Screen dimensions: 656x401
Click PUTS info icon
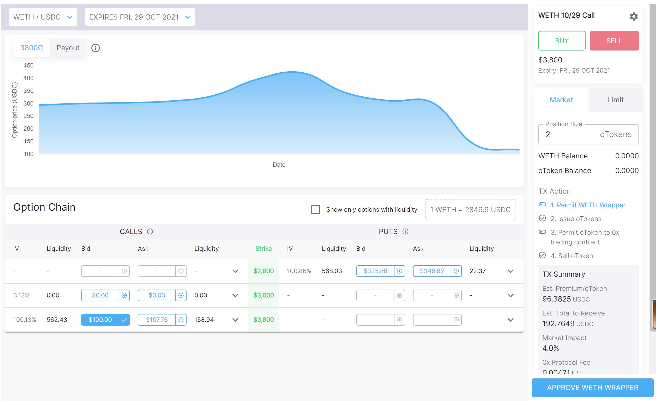[405, 231]
